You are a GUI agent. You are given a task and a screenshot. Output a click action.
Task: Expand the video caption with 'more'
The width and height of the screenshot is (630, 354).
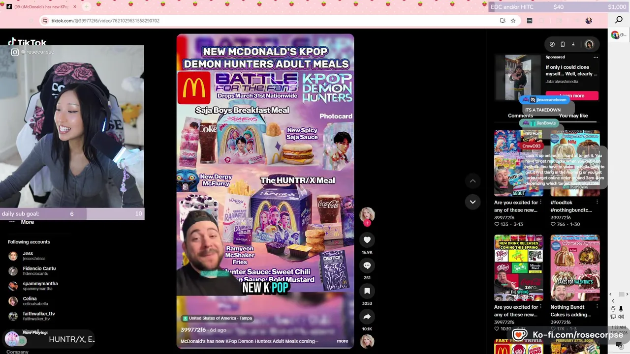tap(342, 341)
